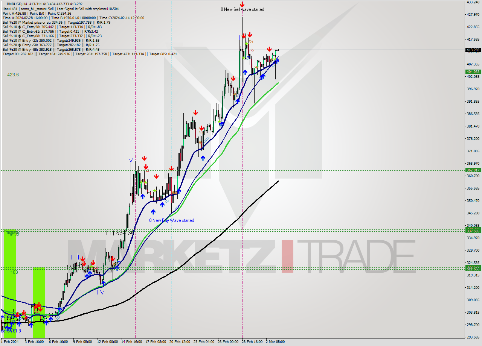Screen dimensions: 482x346
Task: Click 'Sell %20 @ Entry -88: 383.918' line
Action: pos(51,49)
